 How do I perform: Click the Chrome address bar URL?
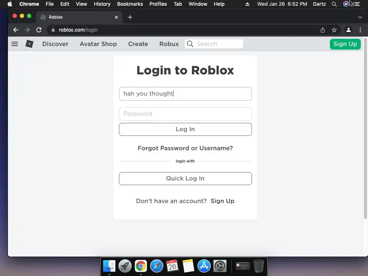pyautogui.click(x=78, y=30)
